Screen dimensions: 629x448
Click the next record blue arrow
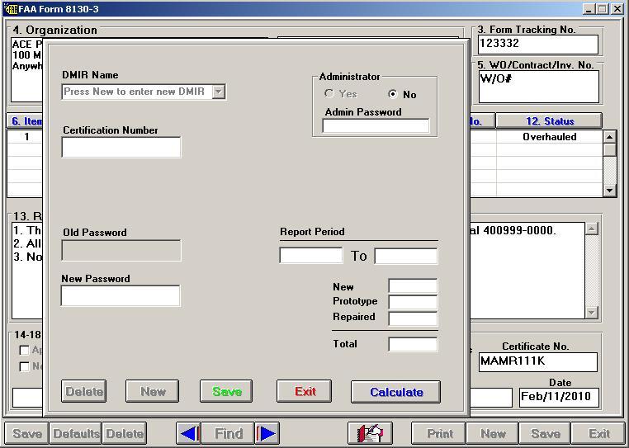267,433
